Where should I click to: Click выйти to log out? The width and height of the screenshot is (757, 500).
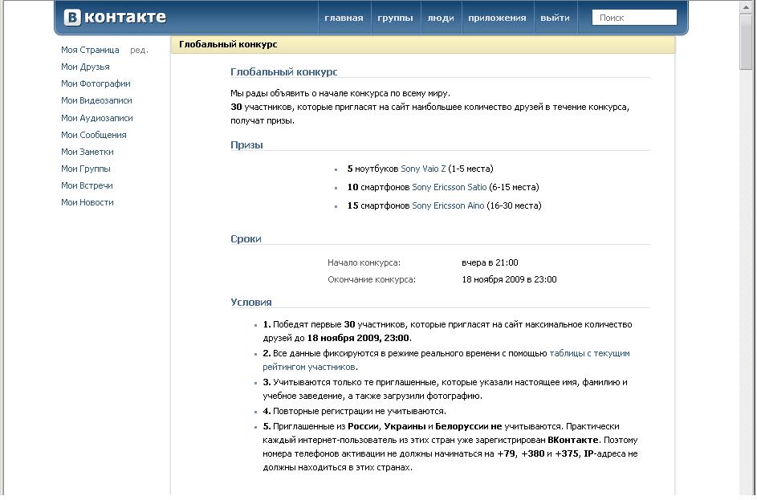click(556, 18)
